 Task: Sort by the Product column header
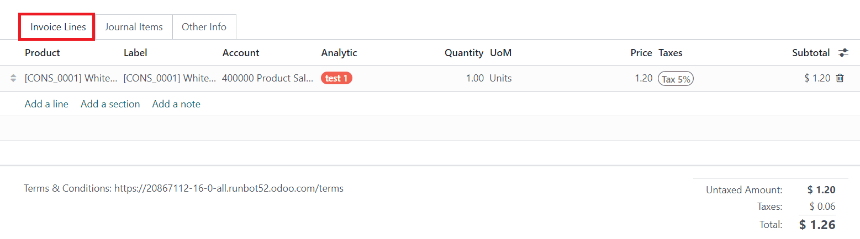click(43, 53)
